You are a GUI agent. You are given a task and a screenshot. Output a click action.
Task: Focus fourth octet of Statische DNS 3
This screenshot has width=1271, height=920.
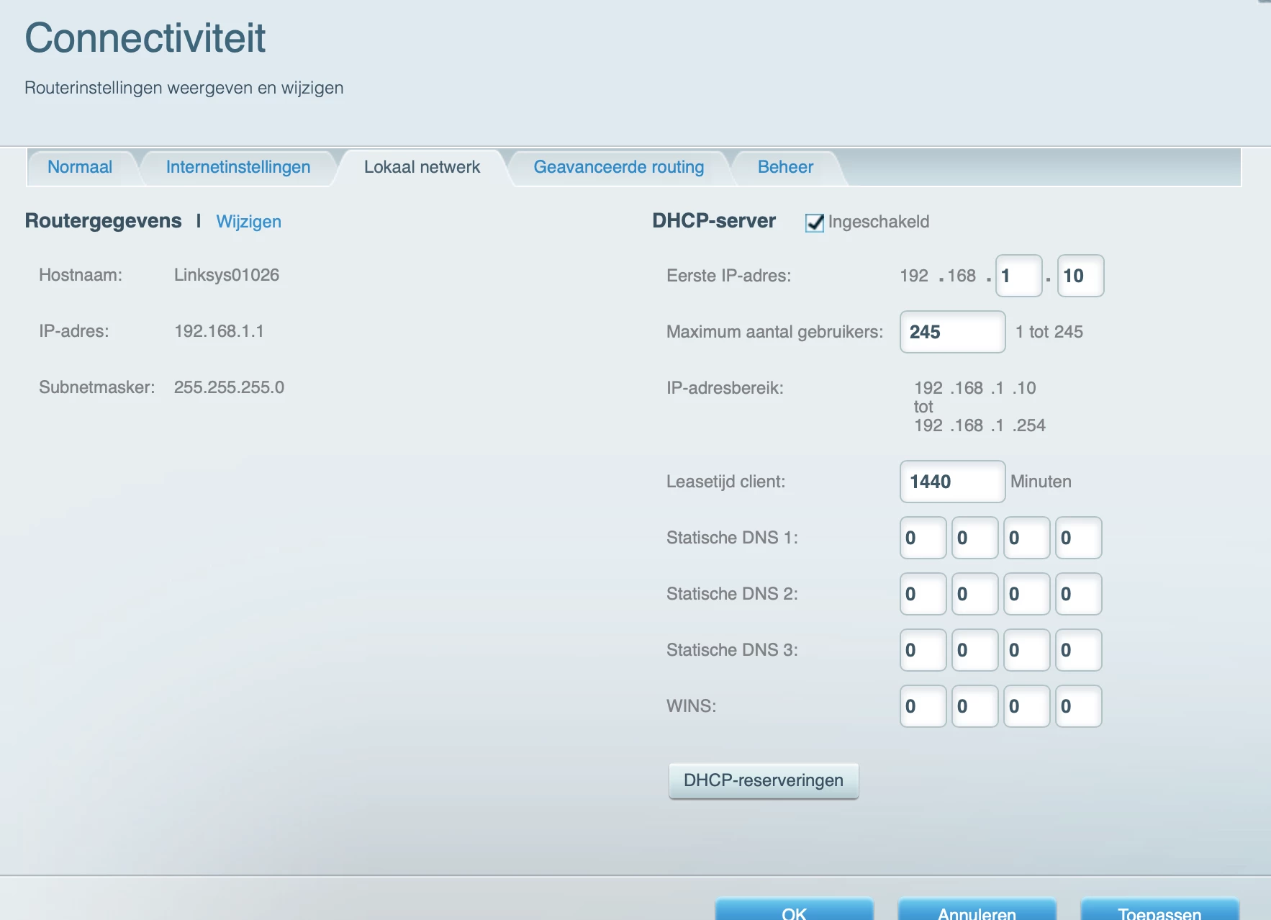[x=1078, y=650]
